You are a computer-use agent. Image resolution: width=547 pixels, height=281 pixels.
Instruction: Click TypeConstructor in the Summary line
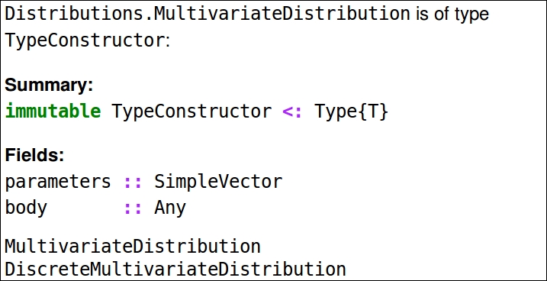tap(191, 111)
